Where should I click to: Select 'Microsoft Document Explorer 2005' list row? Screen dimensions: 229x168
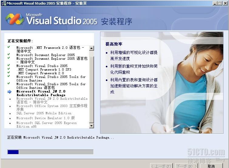[x=45, y=55]
